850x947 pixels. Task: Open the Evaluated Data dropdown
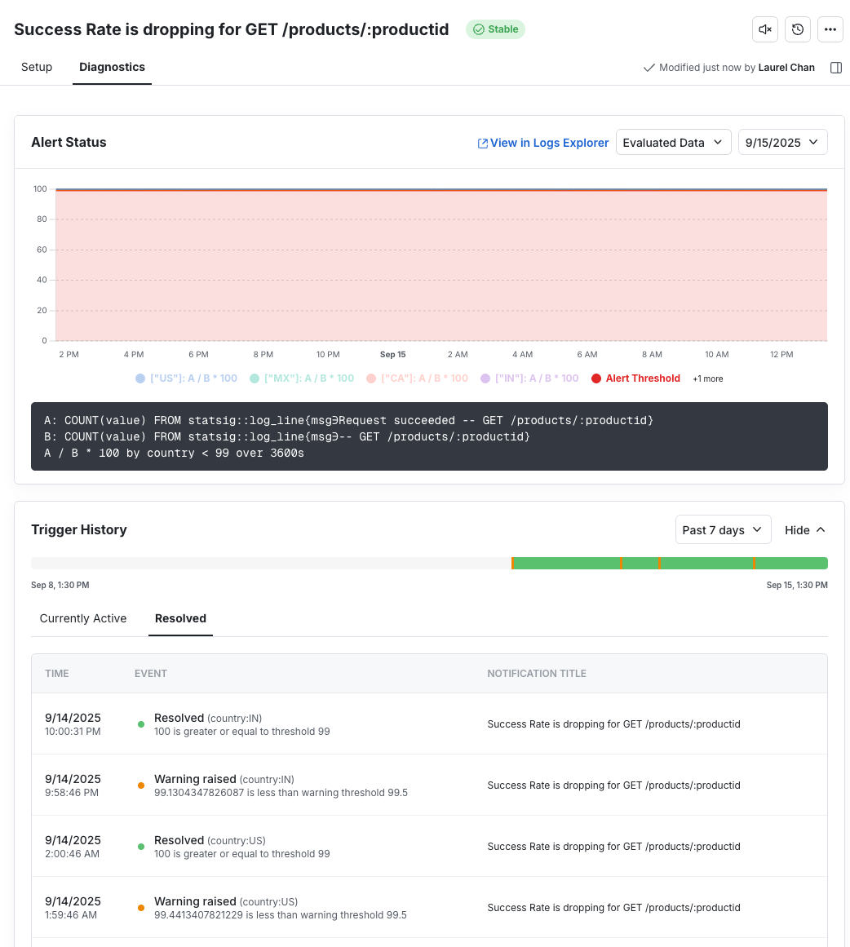pos(673,141)
